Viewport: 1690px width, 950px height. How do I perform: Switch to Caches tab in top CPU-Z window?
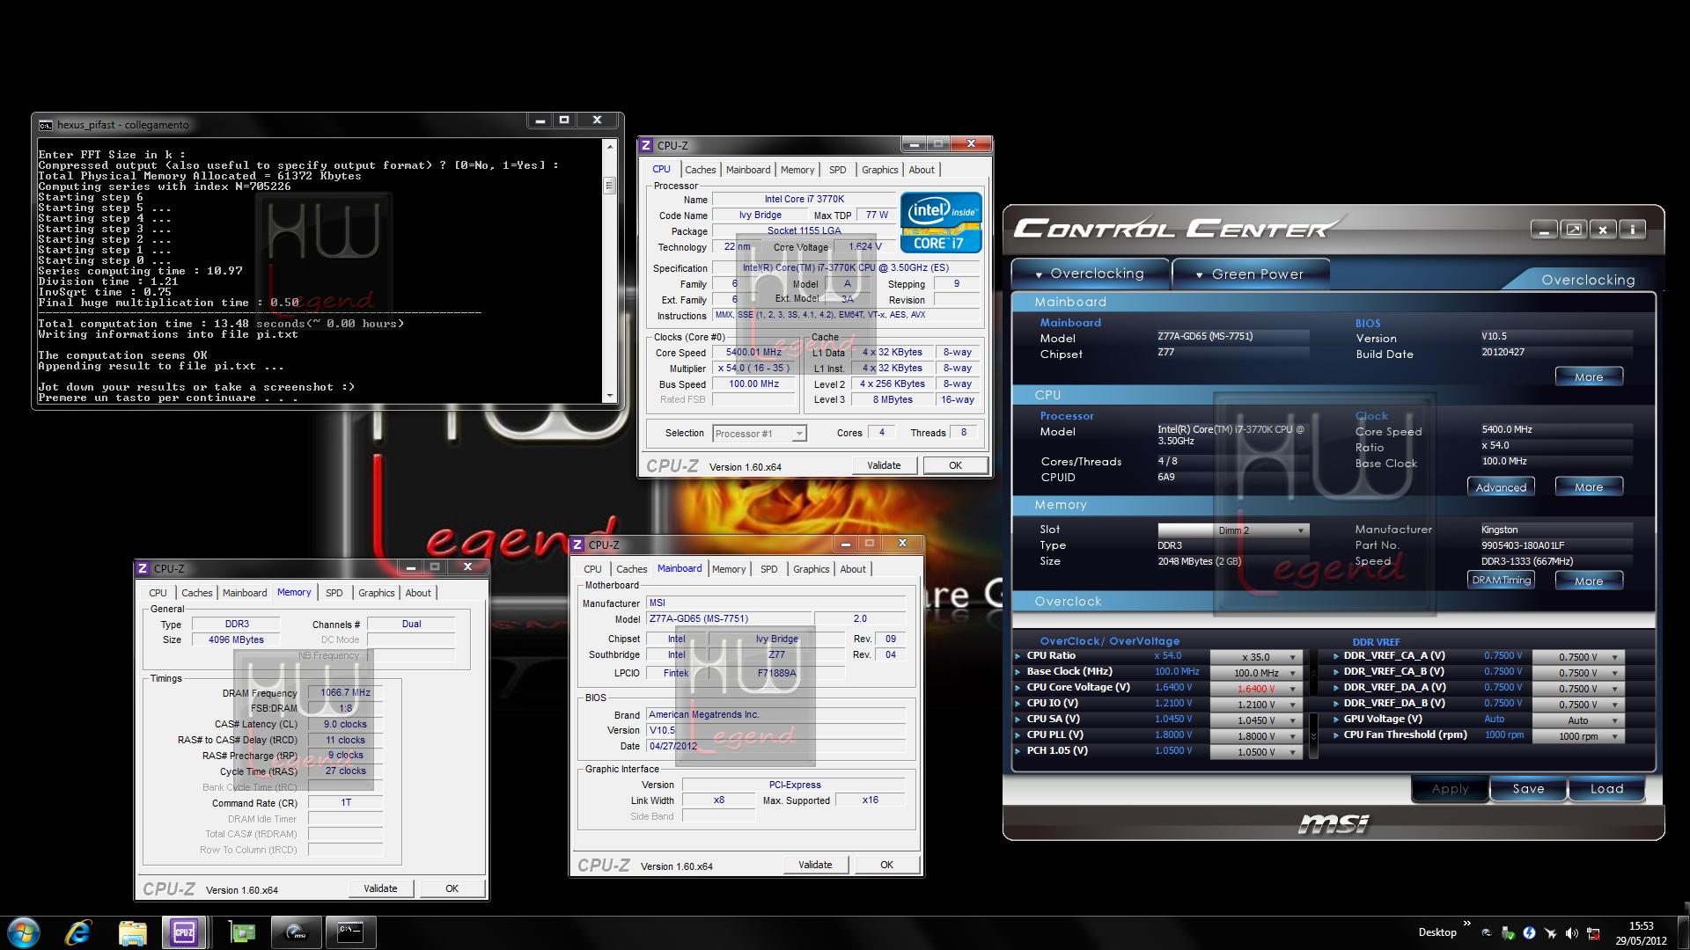click(701, 170)
